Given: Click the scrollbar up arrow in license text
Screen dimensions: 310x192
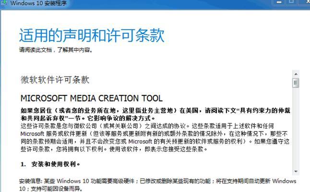Looking at the screenshot, I should (296, 74).
